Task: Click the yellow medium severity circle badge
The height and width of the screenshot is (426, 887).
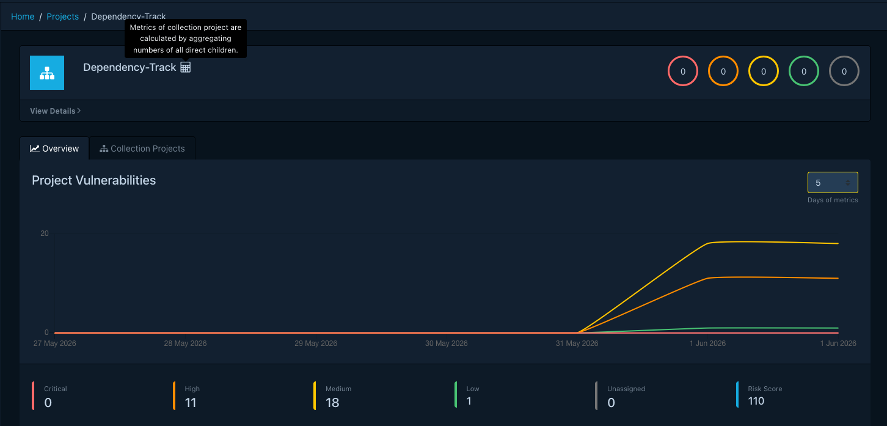Action: (764, 71)
